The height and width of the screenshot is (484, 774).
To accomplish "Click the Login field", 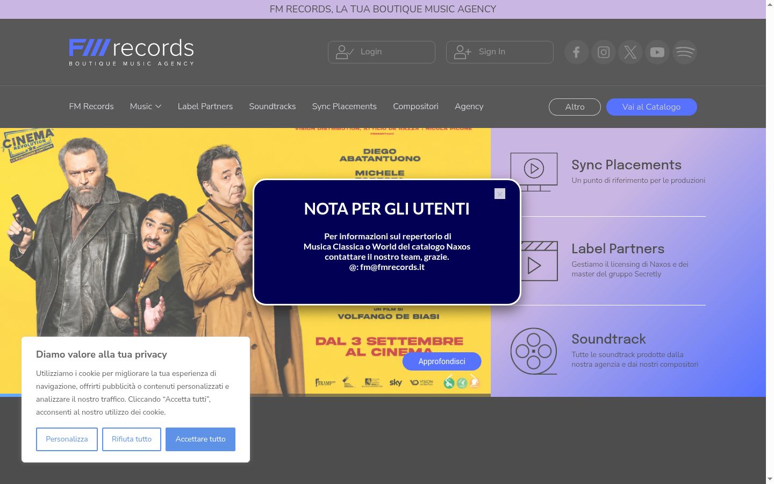I will click(x=382, y=52).
